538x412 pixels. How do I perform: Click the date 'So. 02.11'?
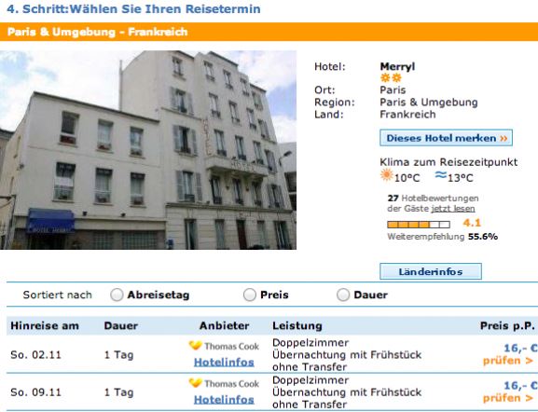coord(35,355)
